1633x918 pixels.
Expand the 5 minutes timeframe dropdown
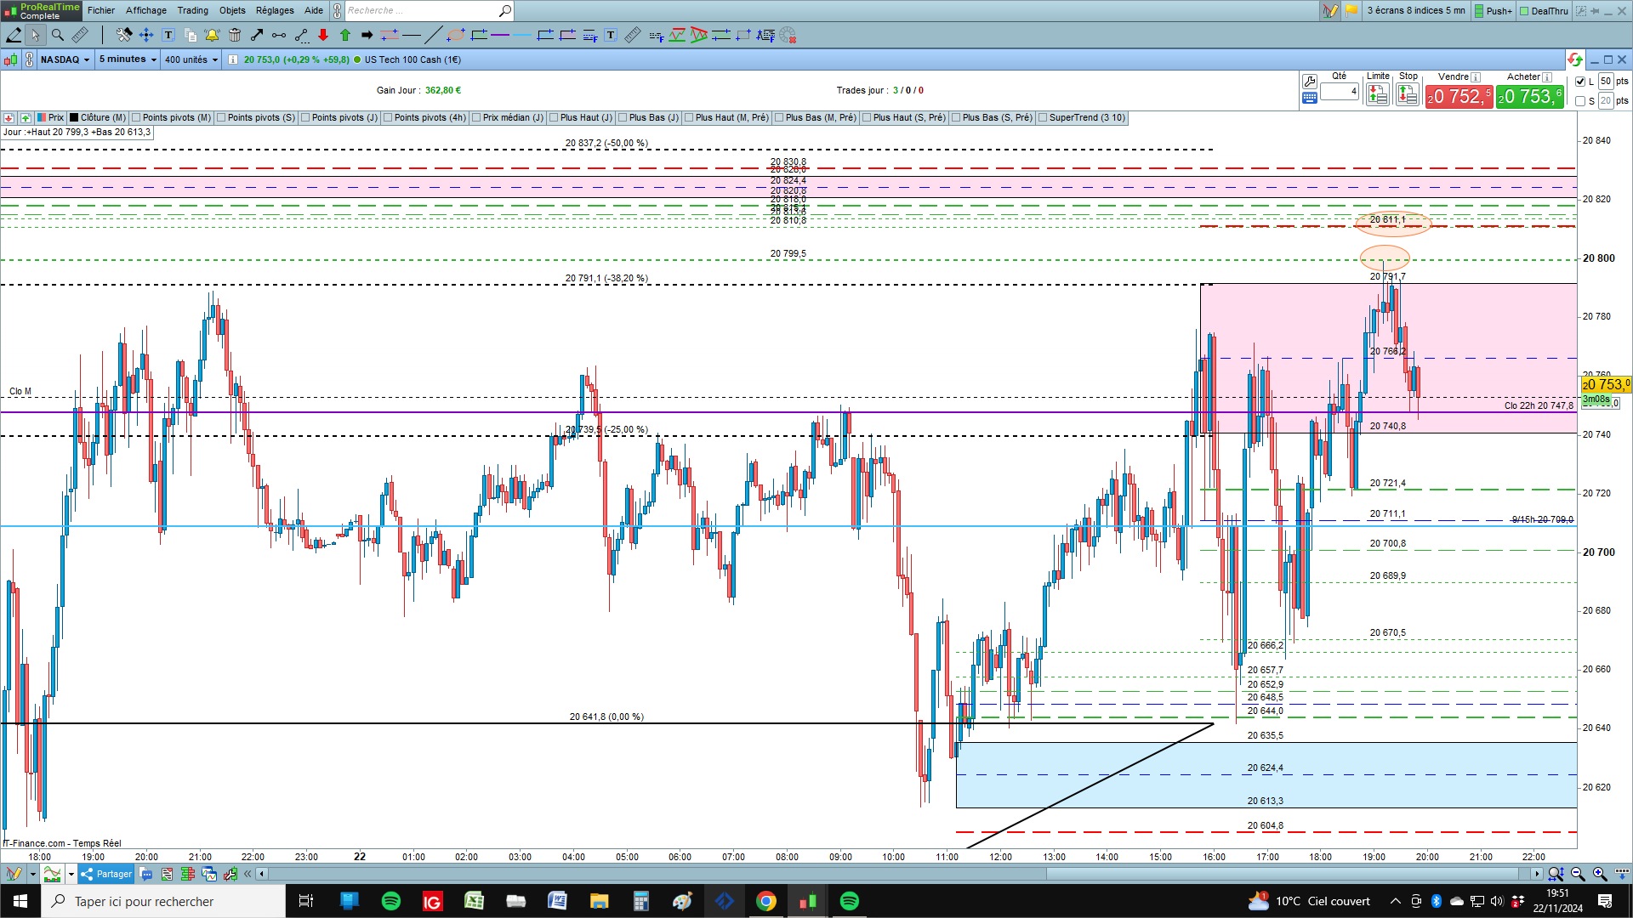(128, 59)
